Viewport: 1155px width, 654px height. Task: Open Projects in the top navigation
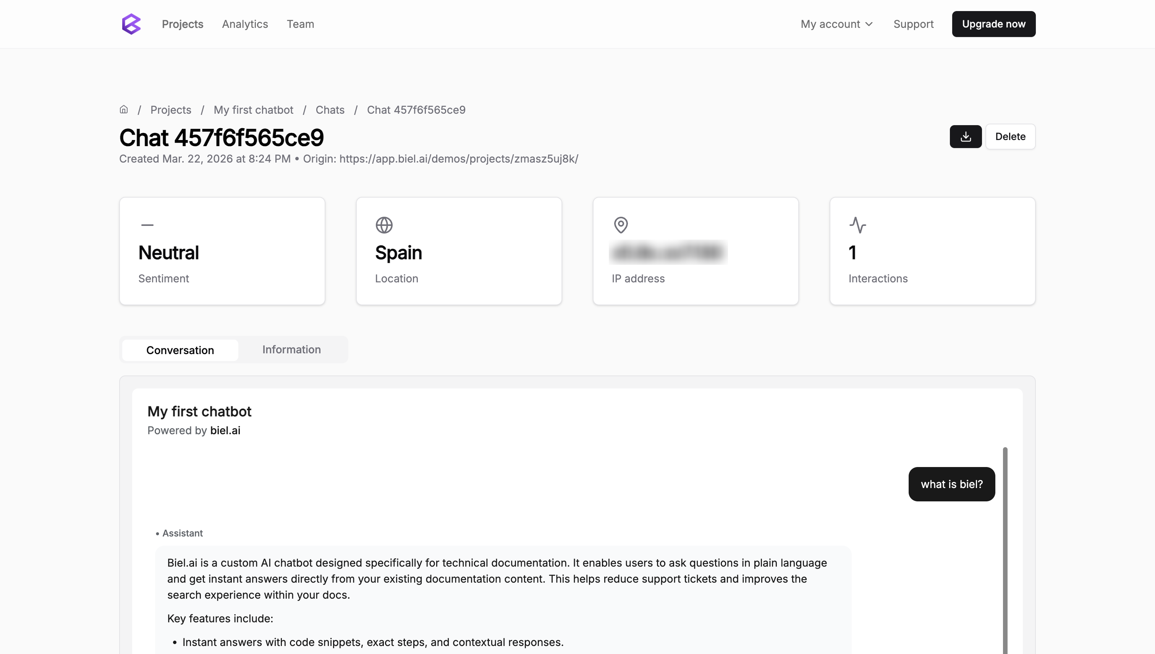point(183,24)
